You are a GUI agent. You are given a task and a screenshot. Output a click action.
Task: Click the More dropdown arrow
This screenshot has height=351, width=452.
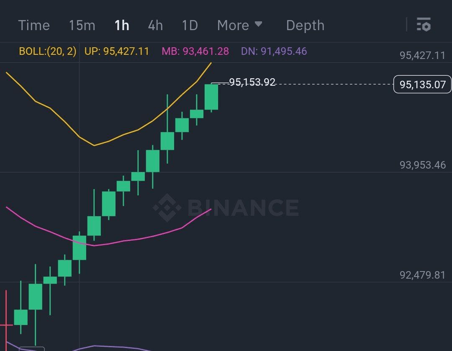(258, 24)
